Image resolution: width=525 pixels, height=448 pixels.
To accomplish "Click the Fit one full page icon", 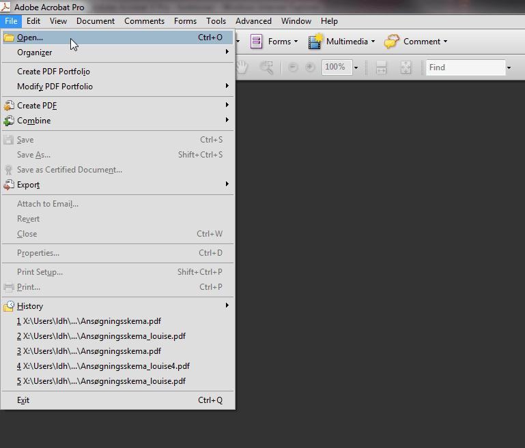I will 406,68.
